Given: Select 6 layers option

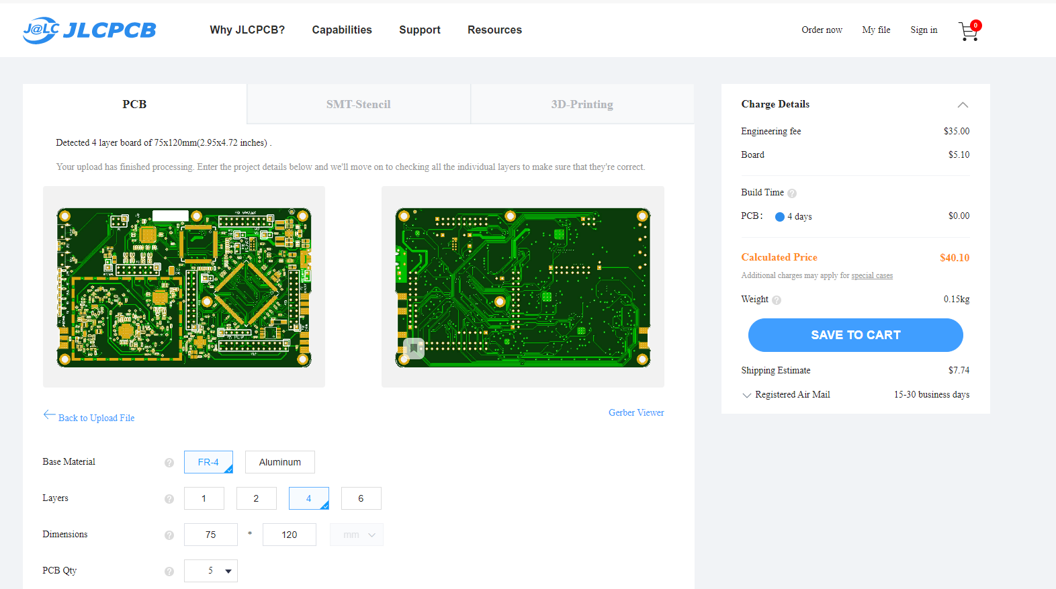Looking at the screenshot, I should point(361,498).
